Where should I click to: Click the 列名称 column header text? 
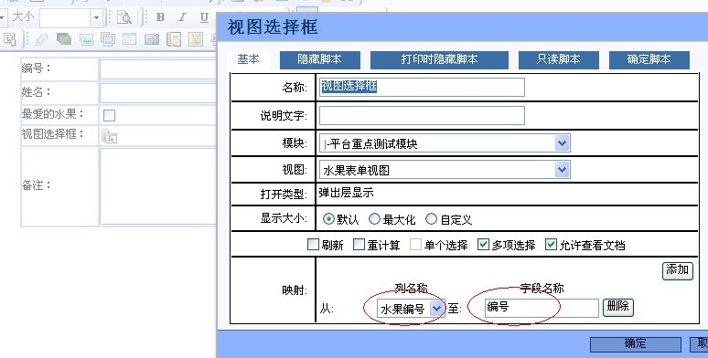(x=411, y=288)
